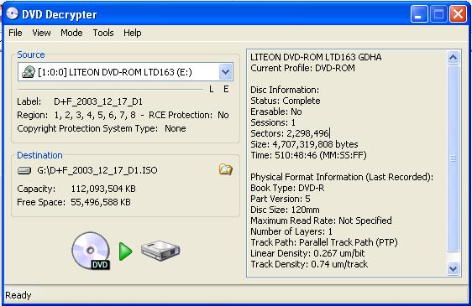472x306 pixels.
Task: Click Sessions: 1 line
Action: click(x=273, y=122)
